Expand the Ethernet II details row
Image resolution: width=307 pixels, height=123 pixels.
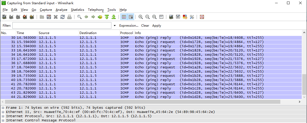click(3, 112)
